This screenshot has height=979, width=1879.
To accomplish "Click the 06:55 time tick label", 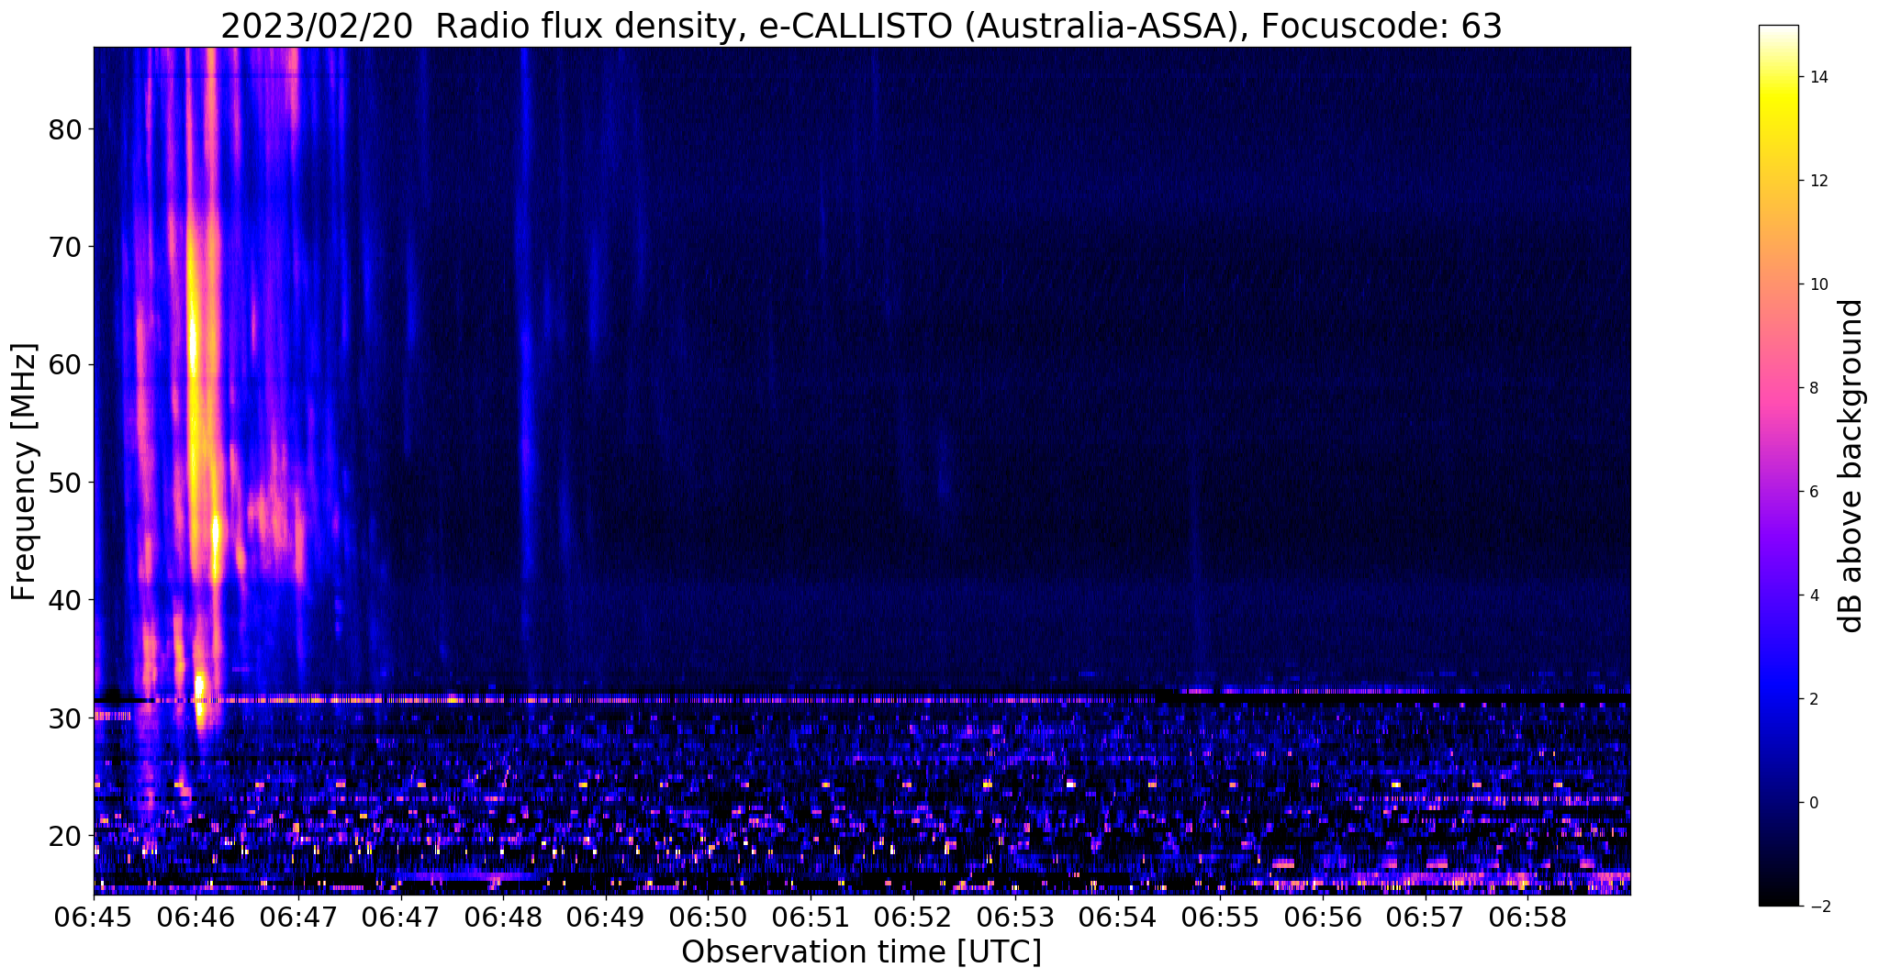I will point(1220,917).
